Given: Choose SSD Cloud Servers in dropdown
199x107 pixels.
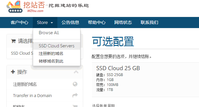Looking at the screenshot, I should point(56,46).
